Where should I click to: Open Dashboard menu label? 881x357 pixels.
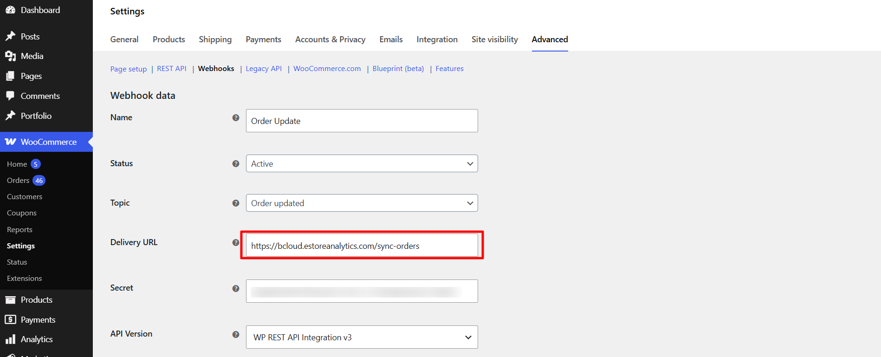point(40,10)
